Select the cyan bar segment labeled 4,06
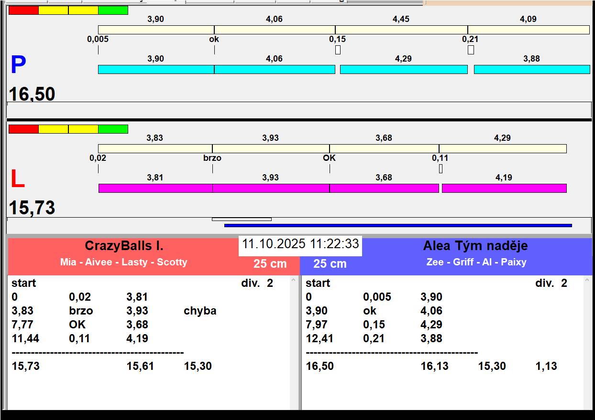This screenshot has height=420, width=595. point(275,69)
